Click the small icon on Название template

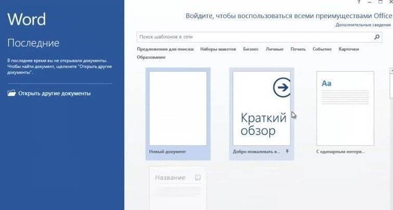tap(198, 177)
